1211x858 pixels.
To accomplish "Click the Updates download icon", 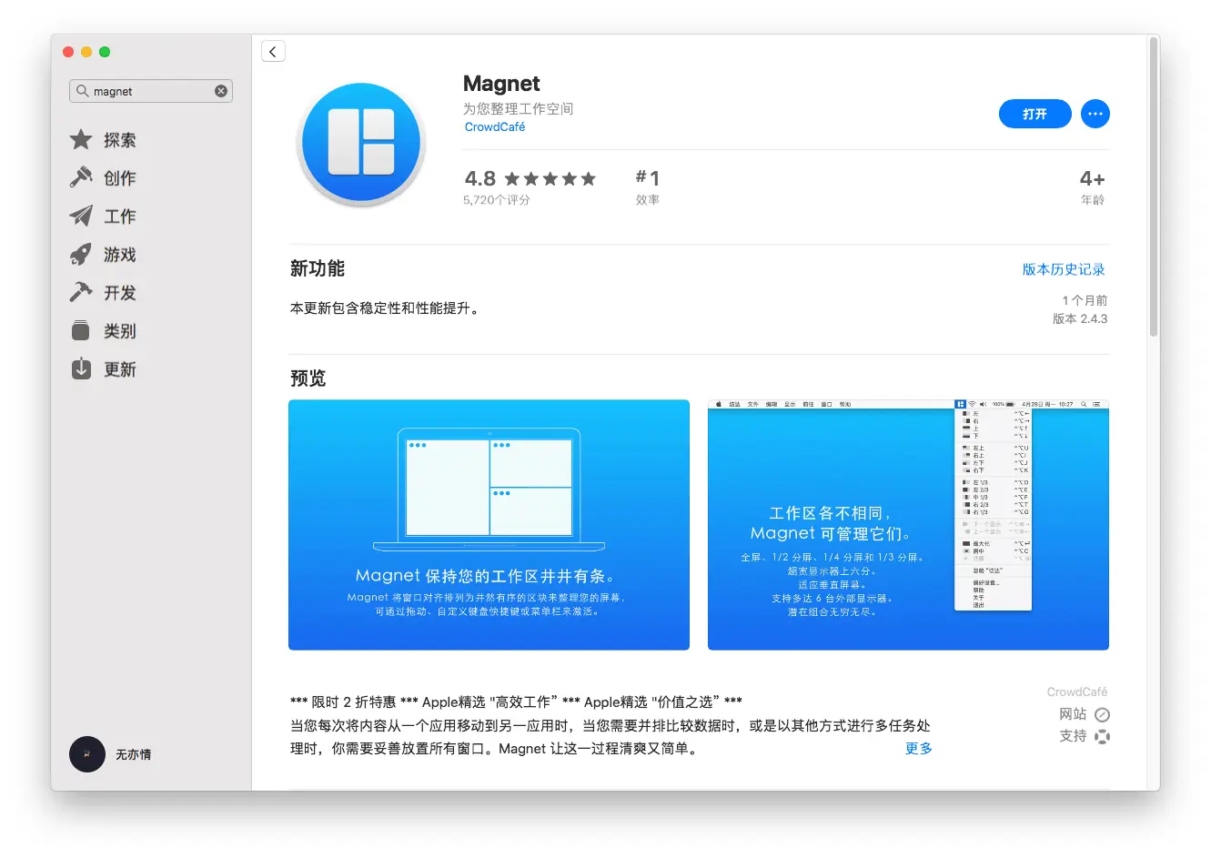I will [x=81, y=368].
